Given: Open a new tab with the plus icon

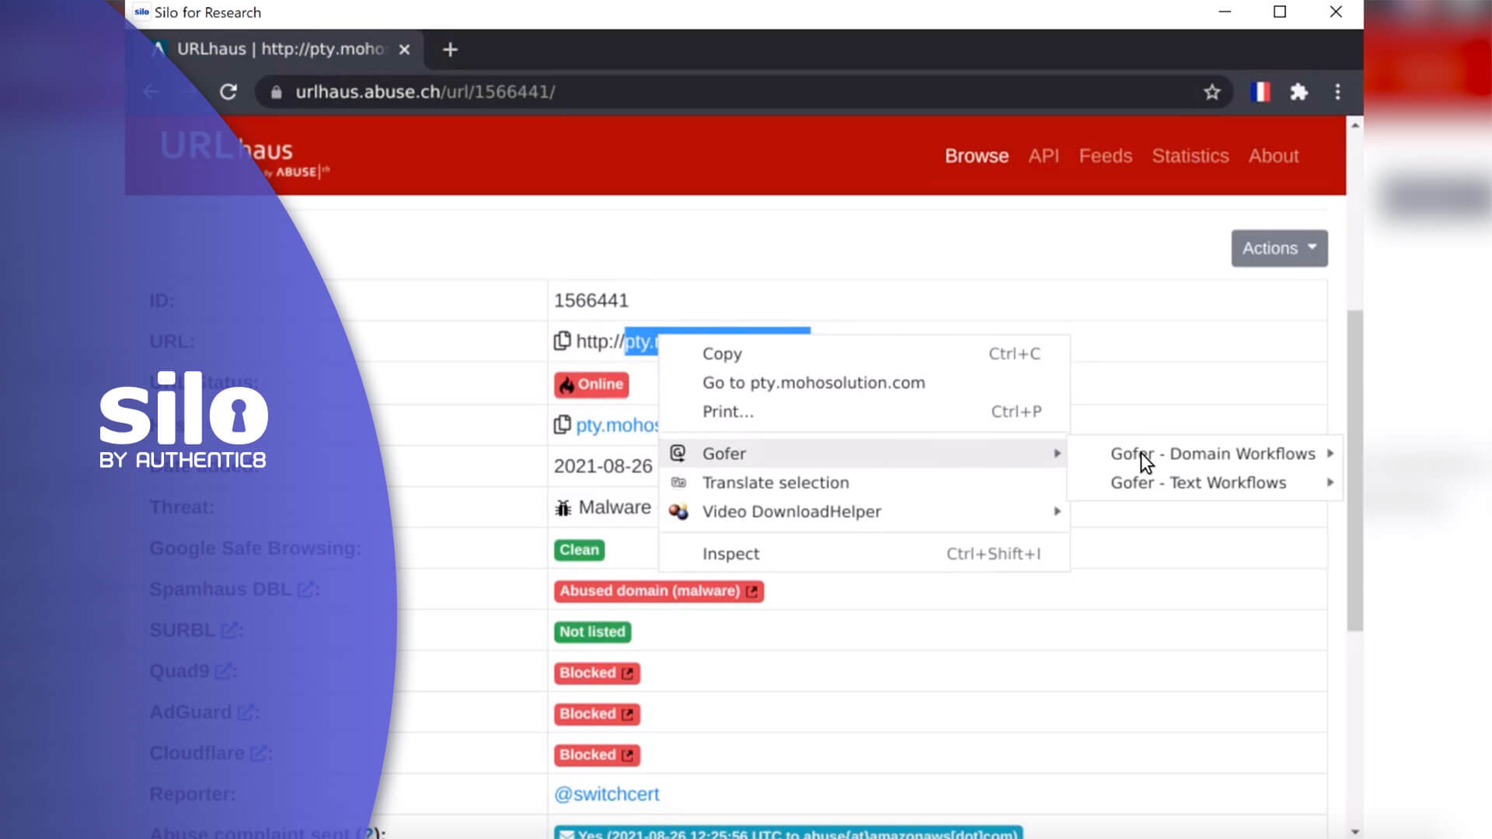Looking at the screenshot, I should click(x=450, y=50).
